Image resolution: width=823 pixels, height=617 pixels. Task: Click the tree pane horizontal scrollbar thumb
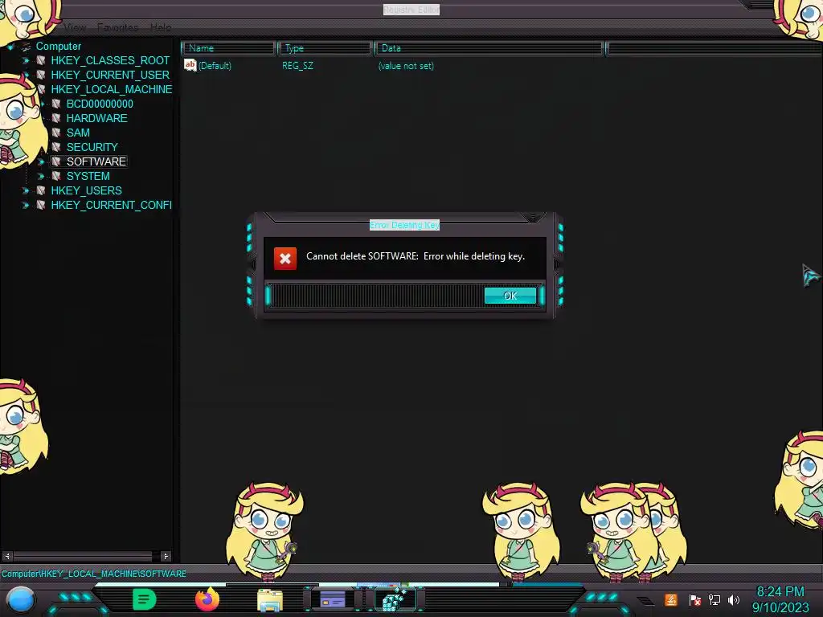83,556
